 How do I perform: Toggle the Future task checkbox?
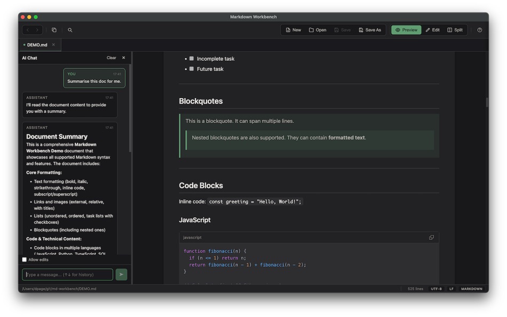point(192,69)
